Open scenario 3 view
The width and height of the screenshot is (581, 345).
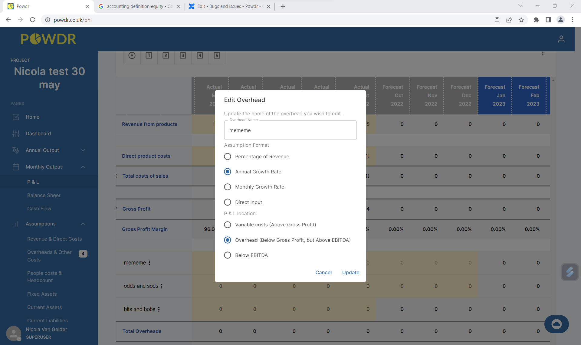coord(182,55)
